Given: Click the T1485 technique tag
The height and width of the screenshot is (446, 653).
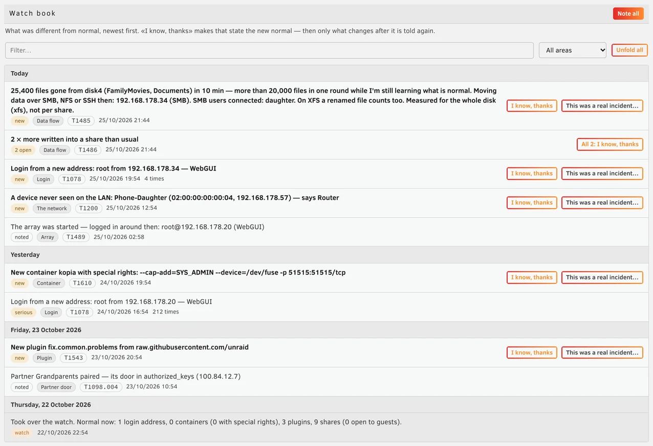Looking at the screenshot, I should click(81, 121).
